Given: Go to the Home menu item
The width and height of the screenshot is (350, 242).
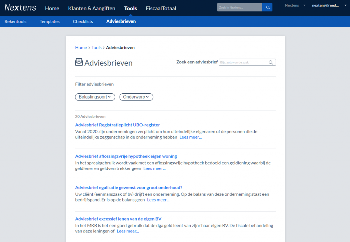Looking at the screenshot, I should pos(52,9).
